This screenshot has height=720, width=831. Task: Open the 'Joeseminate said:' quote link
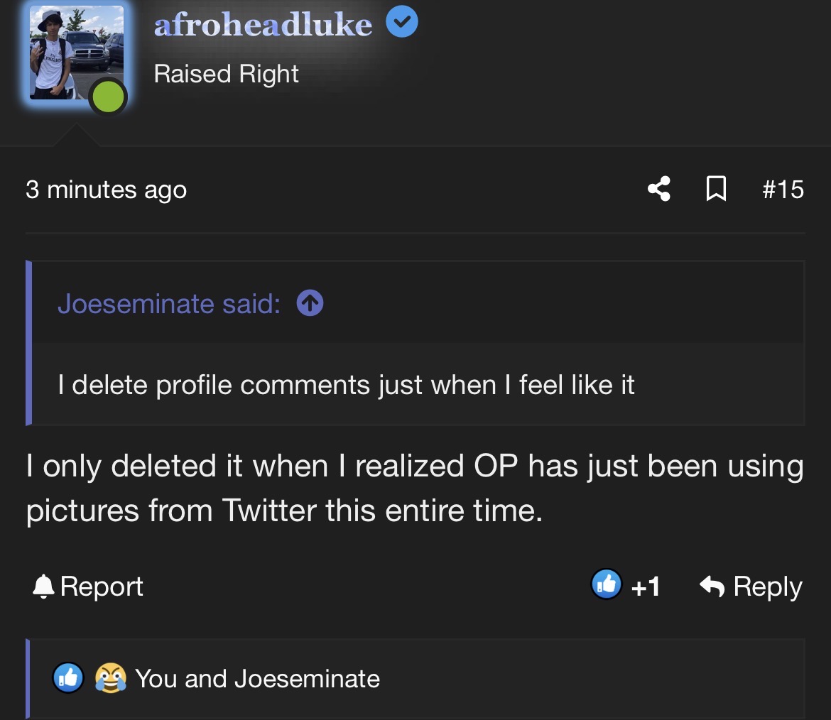(169, 304)
